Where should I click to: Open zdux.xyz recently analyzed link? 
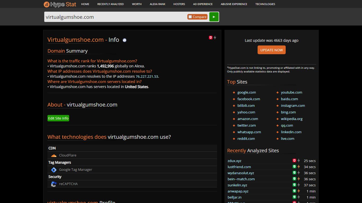click(x=234, y=161)
